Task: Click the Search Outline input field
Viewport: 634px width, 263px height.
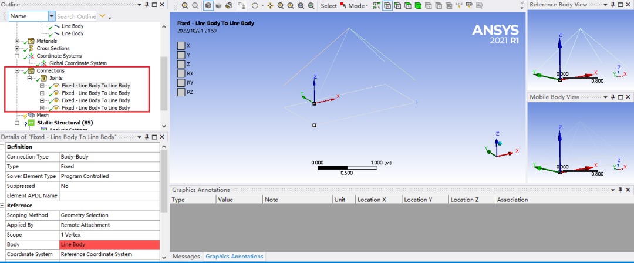Action: 76,16
